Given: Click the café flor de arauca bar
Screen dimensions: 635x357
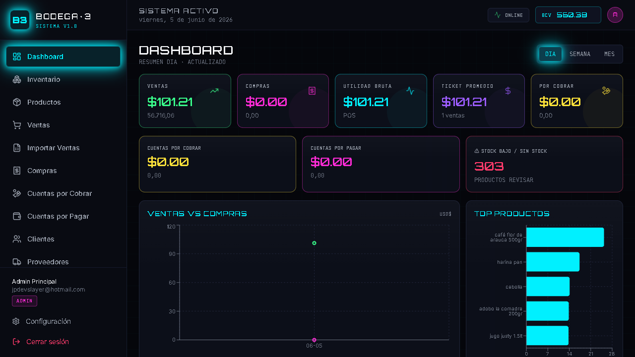Looking at the screenshot, I should point(565,237).
